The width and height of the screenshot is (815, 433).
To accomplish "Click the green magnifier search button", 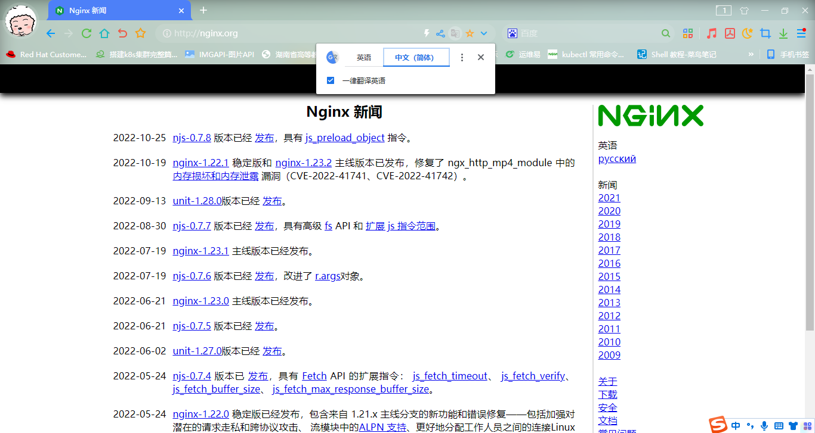I will click(x=666, y=33).
